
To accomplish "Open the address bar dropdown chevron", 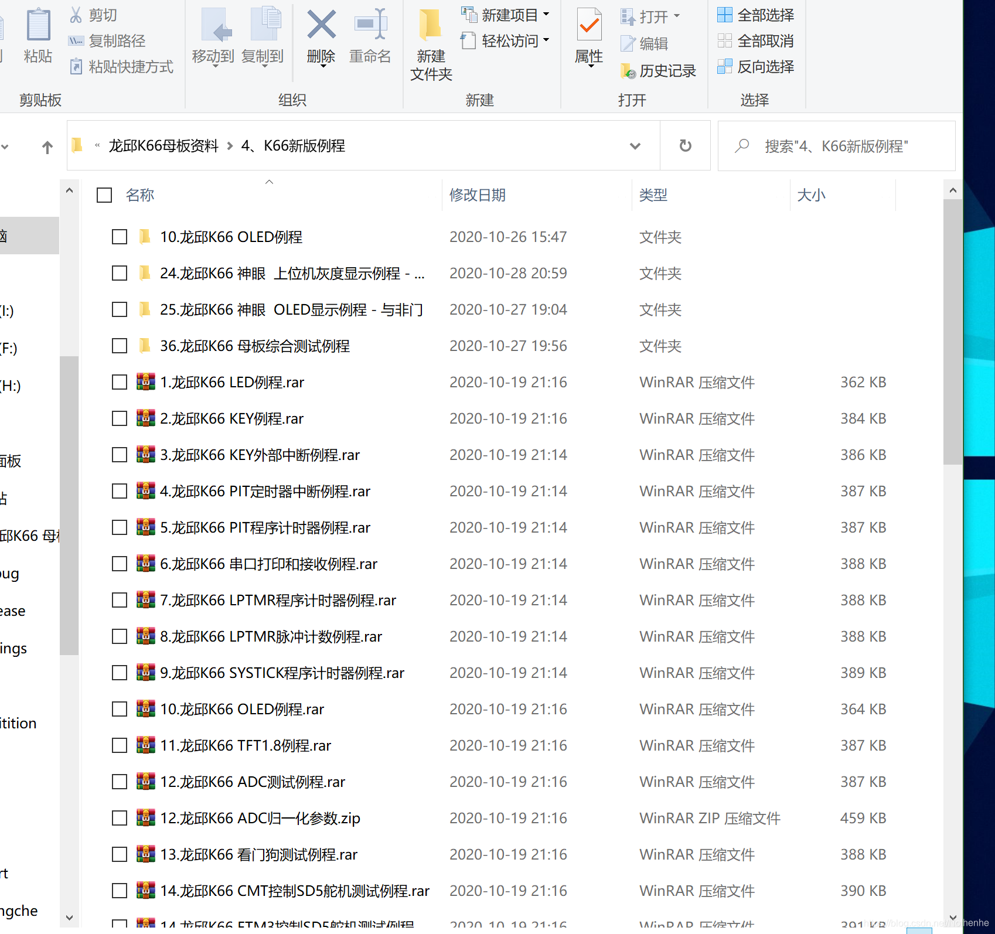I will (x=635, y=146).
